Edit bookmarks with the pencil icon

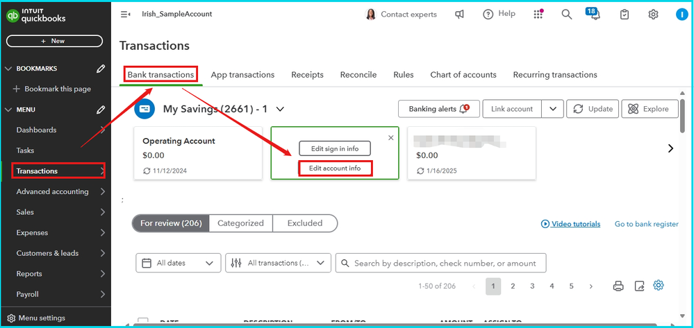click(101, 69)
